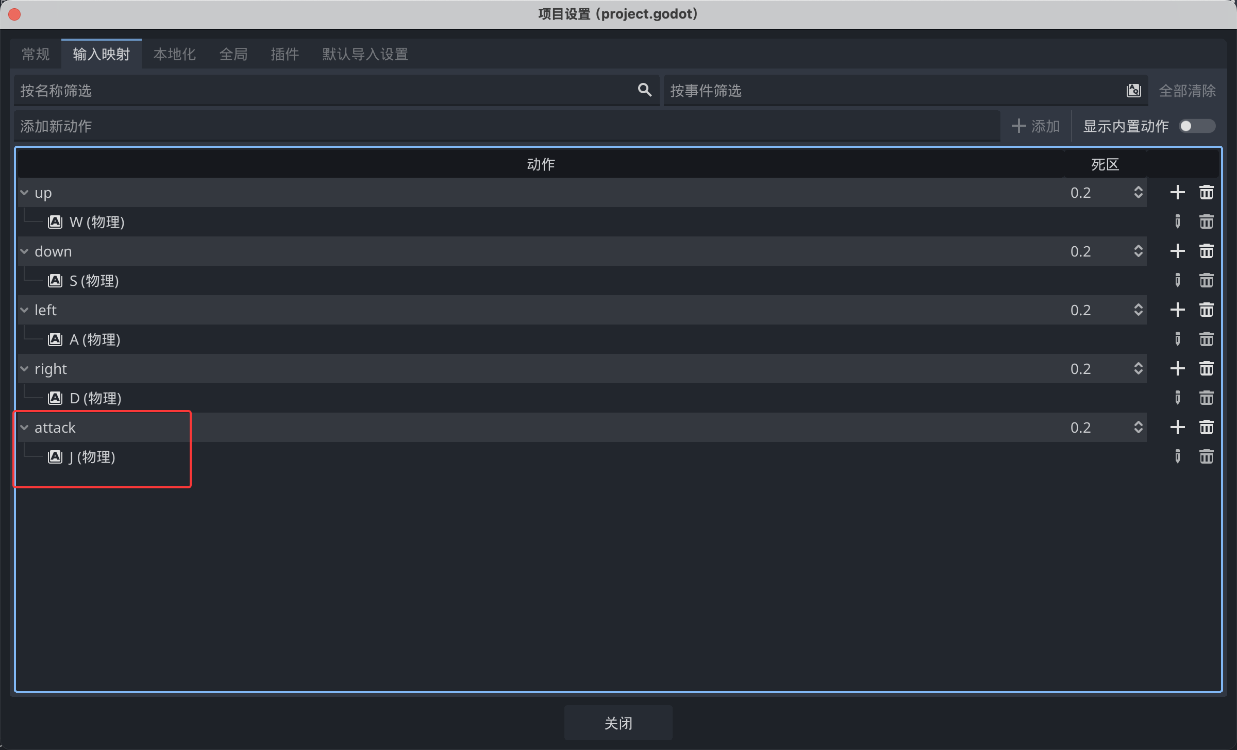
Task: Click the plus icon on the attack action row
Action: click(1177, 428)
